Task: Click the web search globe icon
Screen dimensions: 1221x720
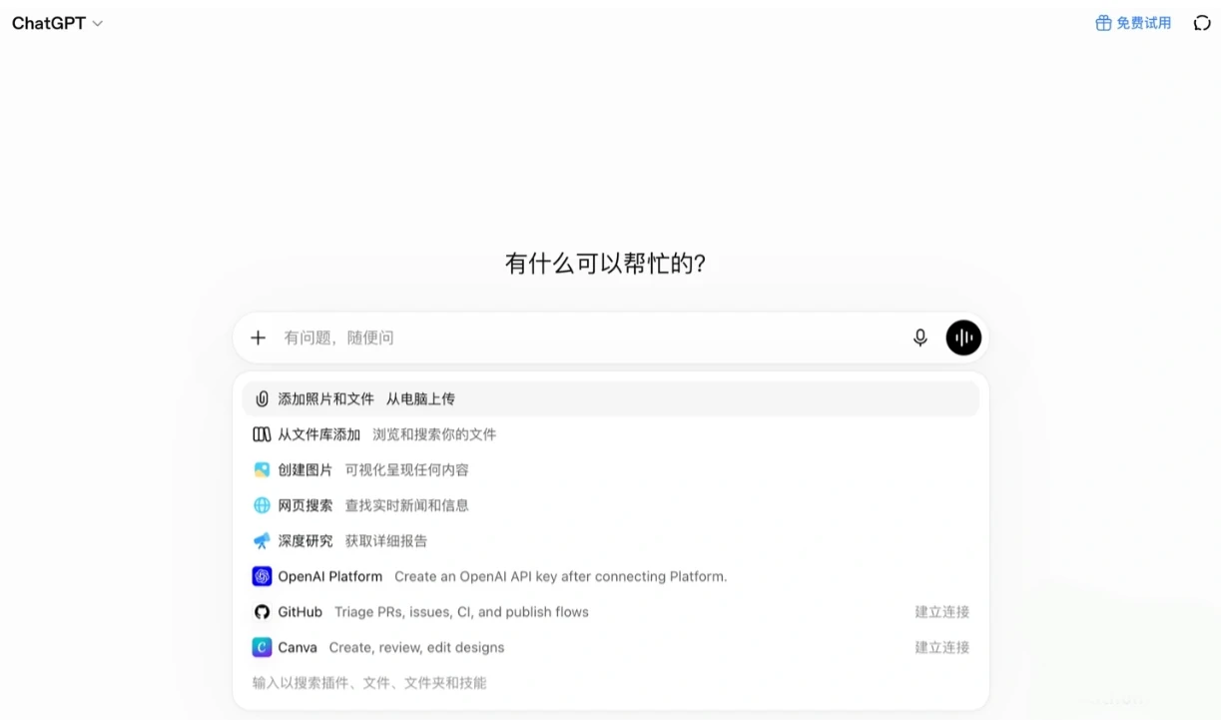Action: click(262, 505)
